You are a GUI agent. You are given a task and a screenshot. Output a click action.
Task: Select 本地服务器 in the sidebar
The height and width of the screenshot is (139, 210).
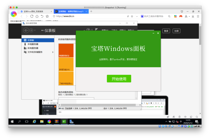pyautogui.click(x=38, y=44)
